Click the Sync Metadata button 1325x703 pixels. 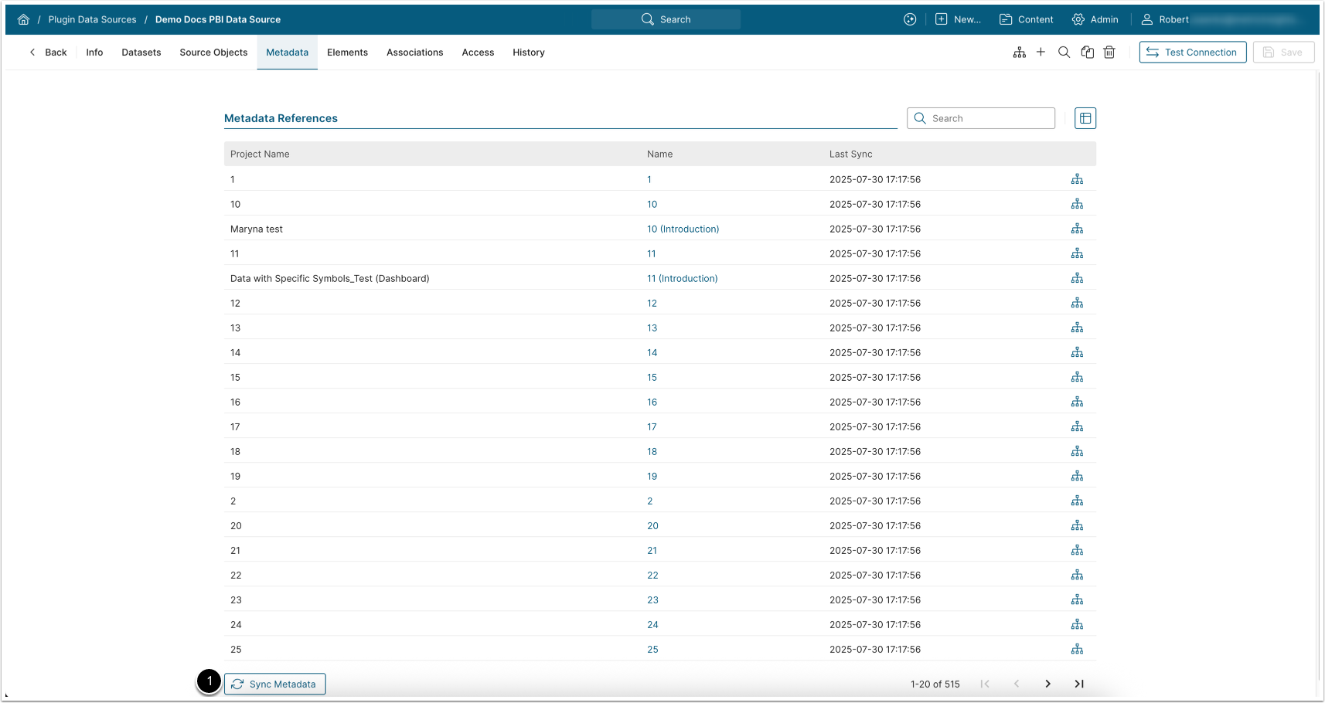click(x=274, y=684)
